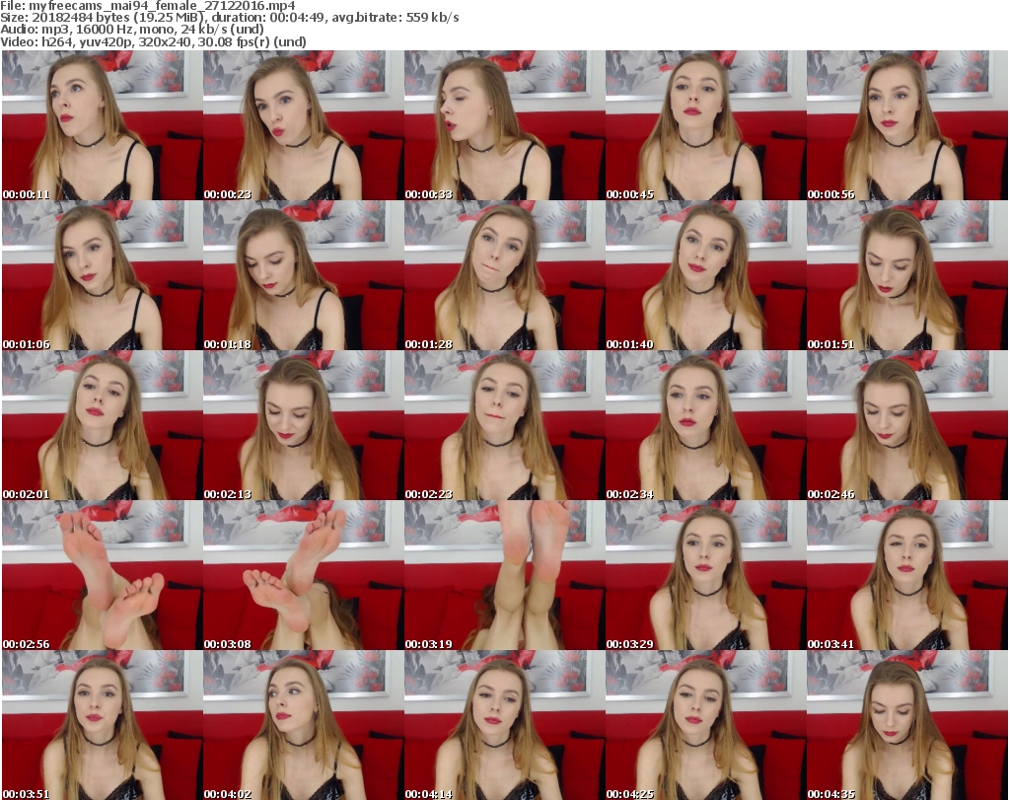1010x800 pixels.
Task: Open the thumbnail at 00:01:06
Action: point(102,275)
